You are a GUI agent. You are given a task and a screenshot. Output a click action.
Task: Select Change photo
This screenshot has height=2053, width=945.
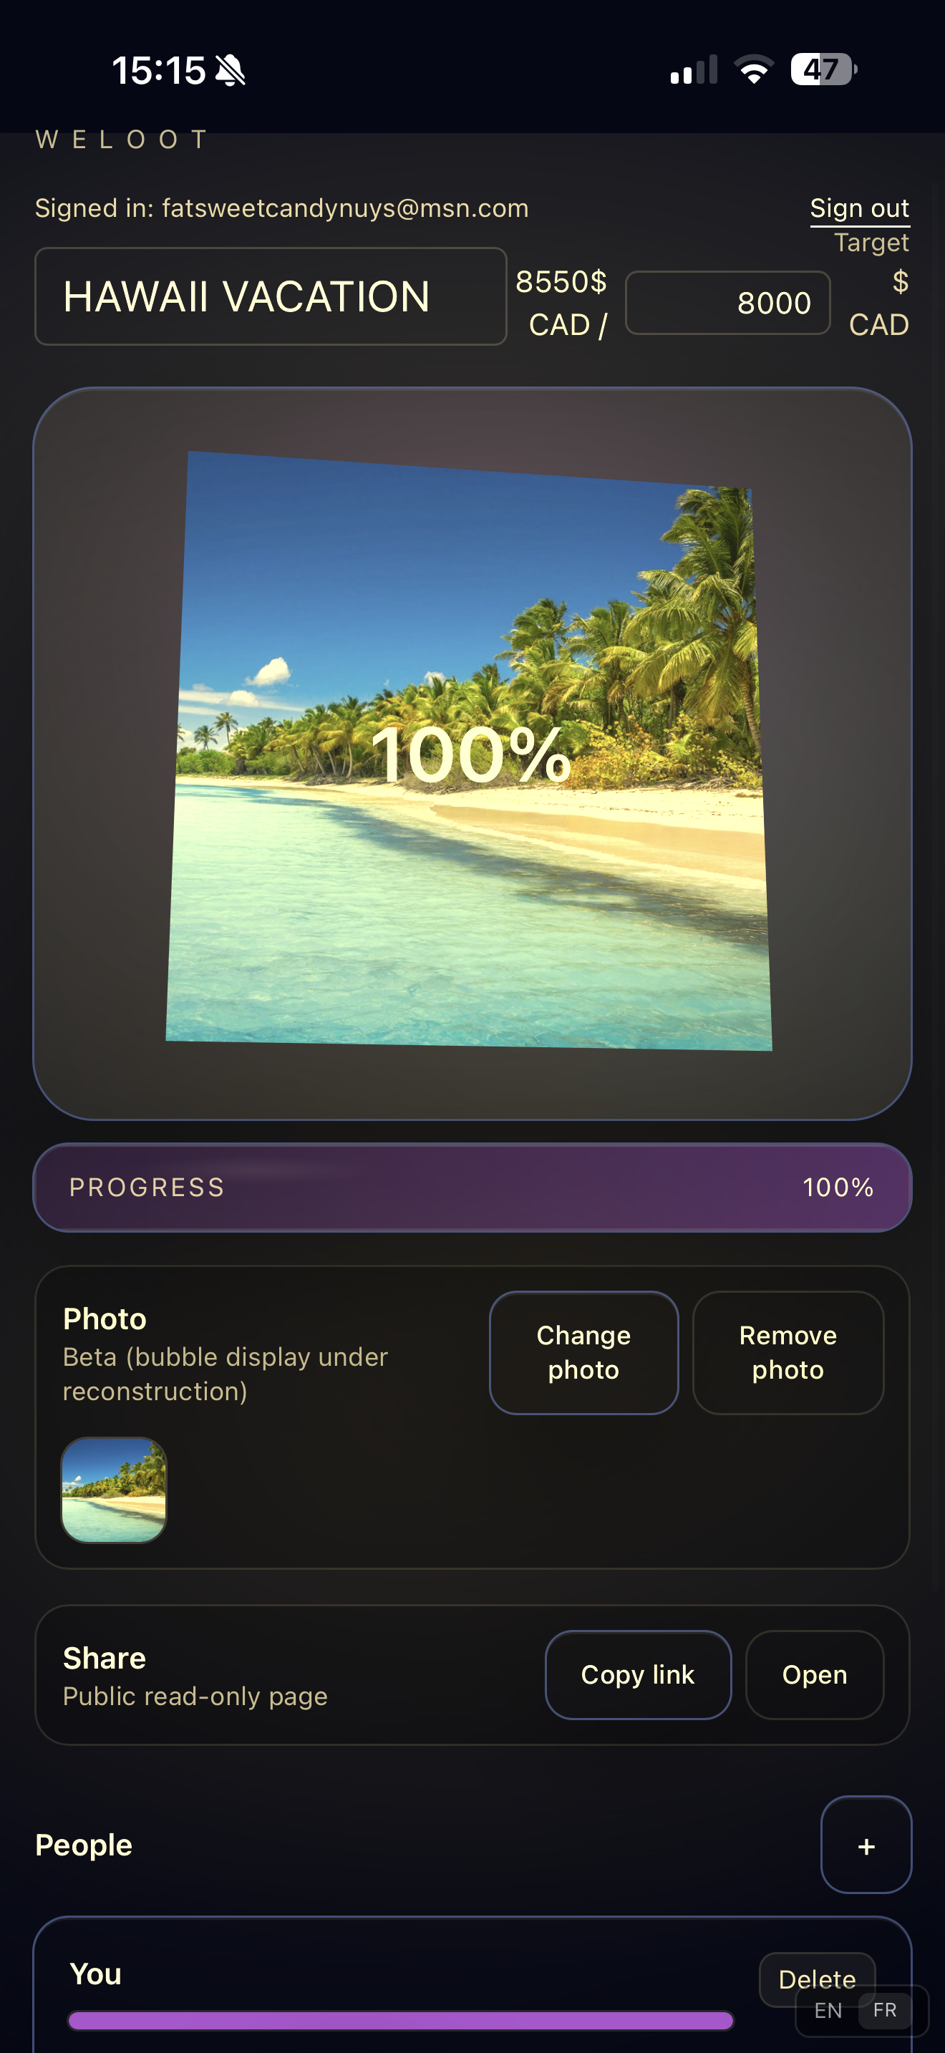[x=583, y=1351]
